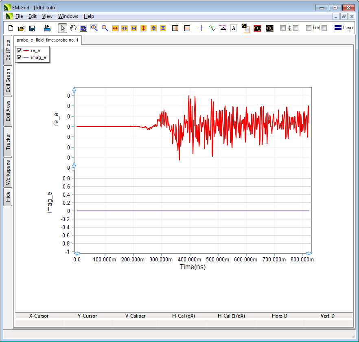This screenshot has height=342, width=359.
Task: Activate the zoom in magnifier tool
Action: coord(94,28)
